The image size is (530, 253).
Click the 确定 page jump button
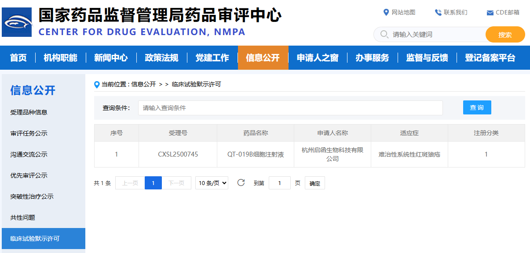coord(314,183)
